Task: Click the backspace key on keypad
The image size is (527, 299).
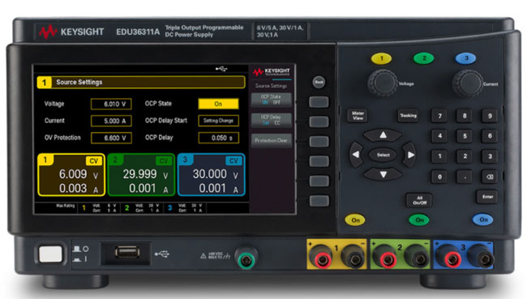Action: 490,177
